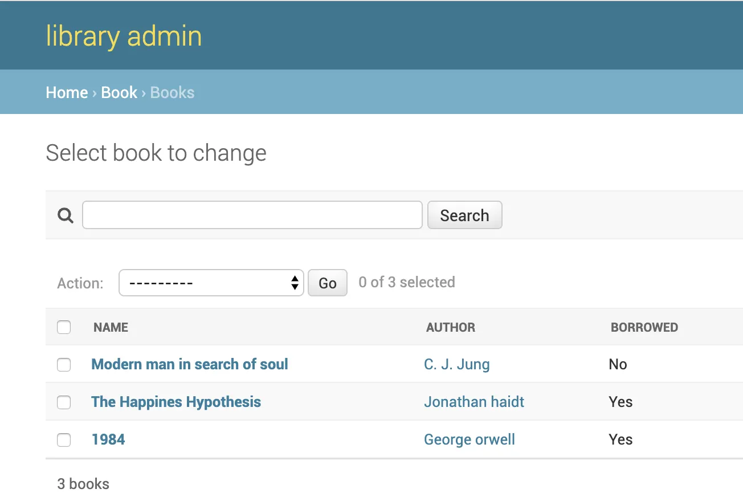Sort by the AUTHOR column header
Viewport: 743px width, 497px height.
(x=450, y=327)
